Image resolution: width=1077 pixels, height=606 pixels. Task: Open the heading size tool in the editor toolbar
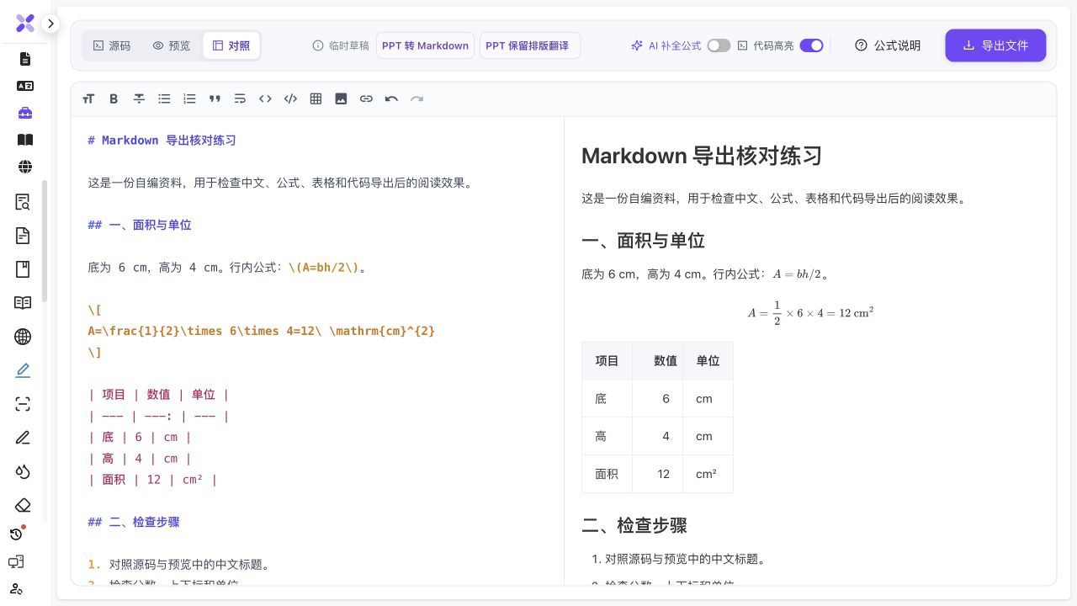point(88,98)
